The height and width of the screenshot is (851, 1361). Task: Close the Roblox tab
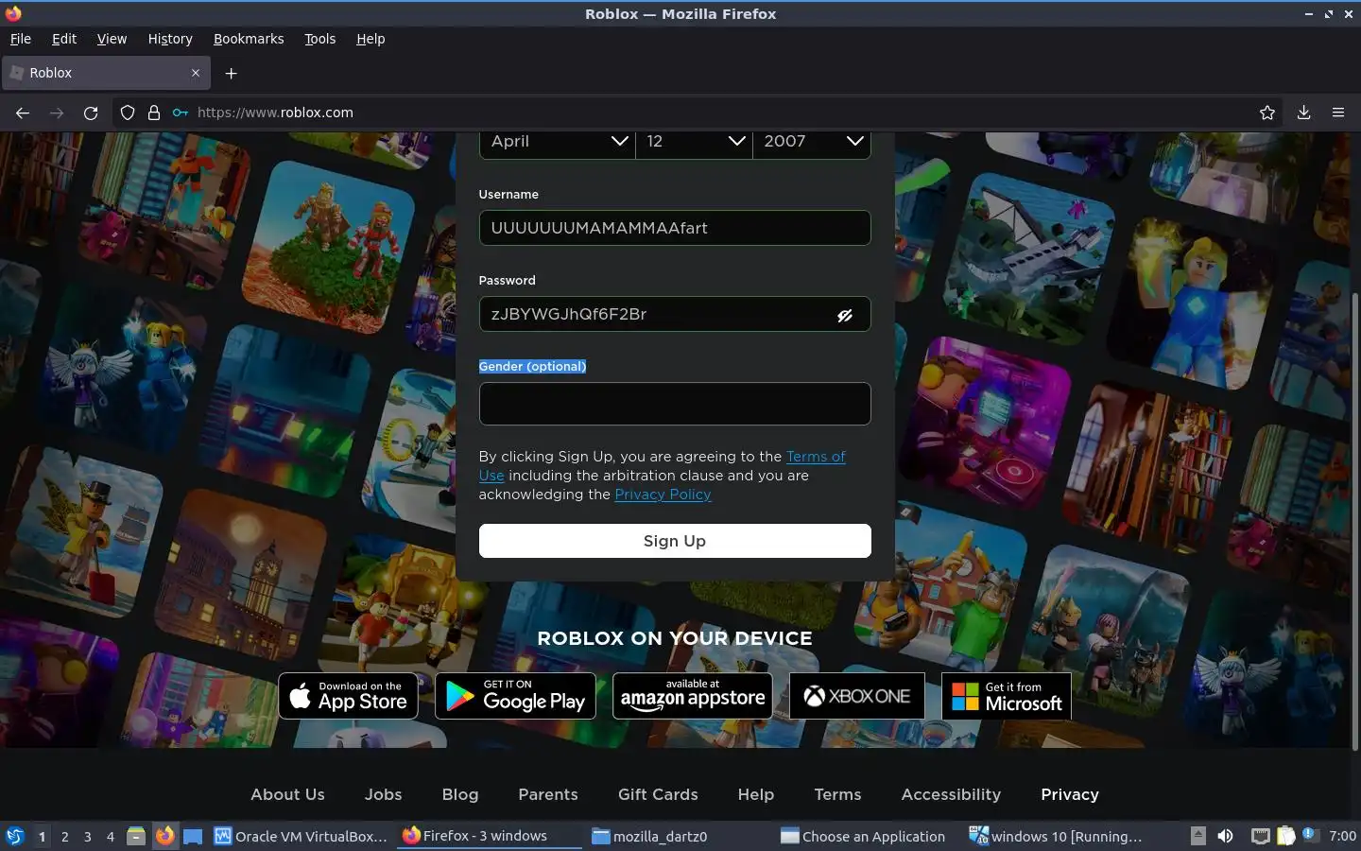[196, 73]
